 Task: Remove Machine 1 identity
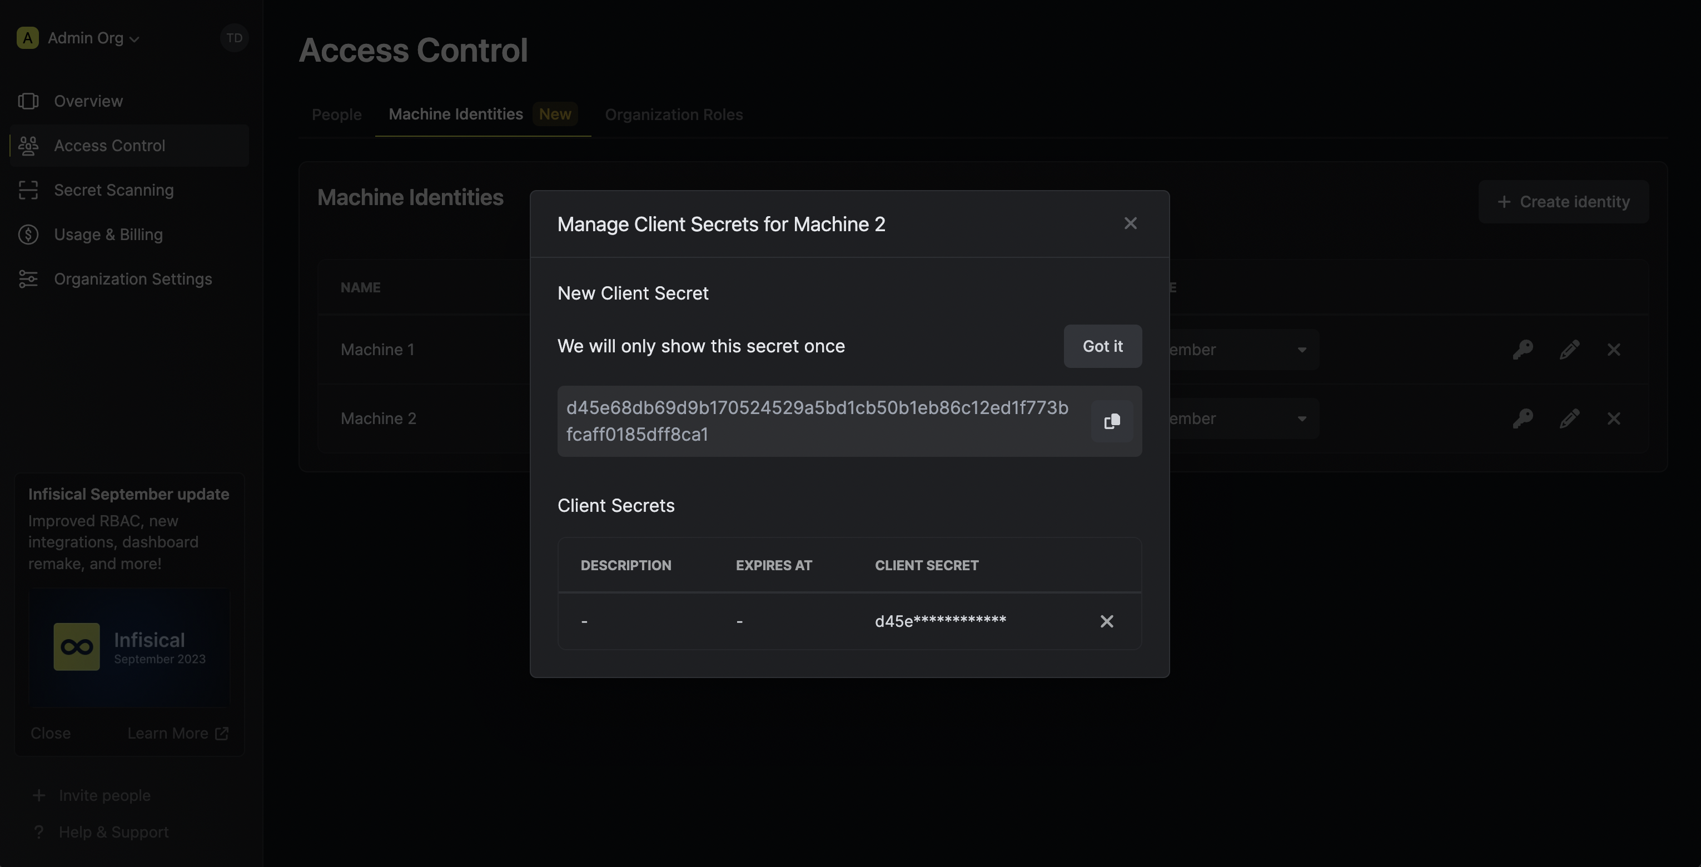tap(1614, 350)
